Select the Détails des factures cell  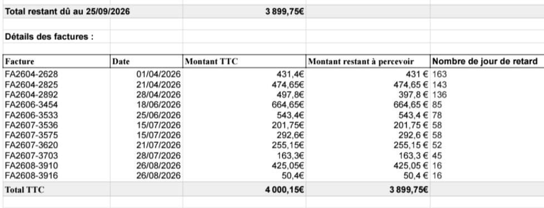(x=57, y=37)
